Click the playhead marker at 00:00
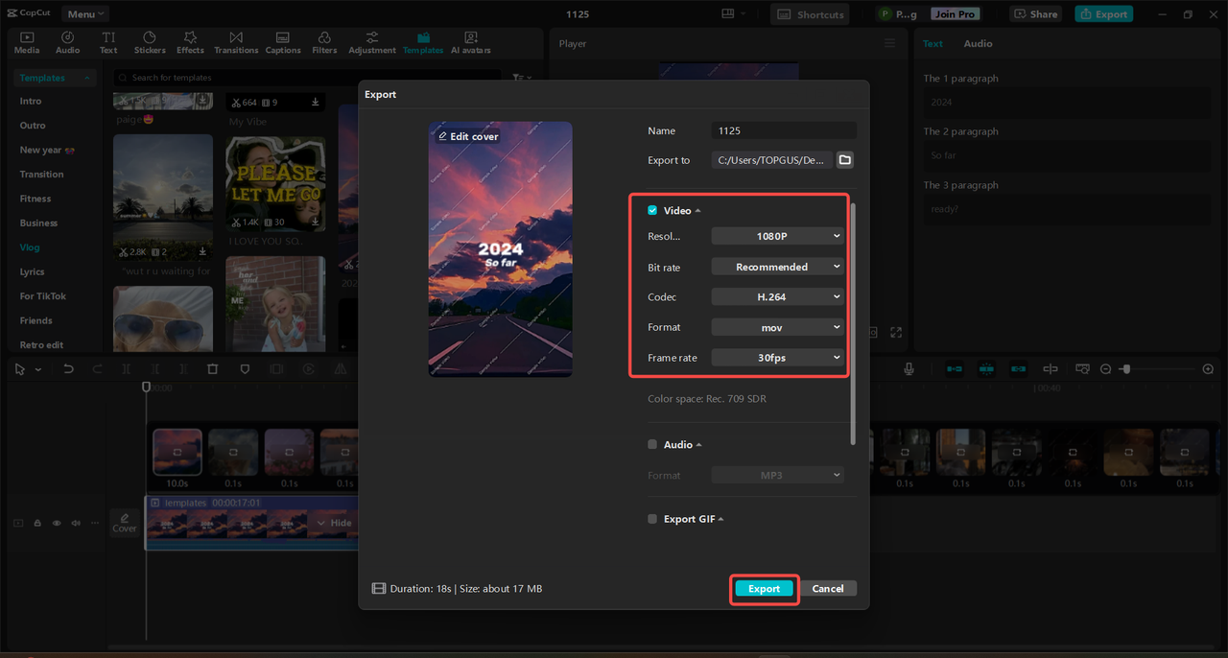 pyautogui.click(x=146, y=388)
